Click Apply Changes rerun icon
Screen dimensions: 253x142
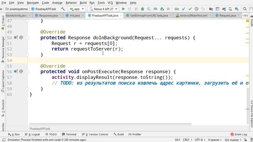[130, 9]
